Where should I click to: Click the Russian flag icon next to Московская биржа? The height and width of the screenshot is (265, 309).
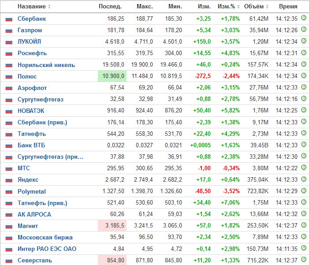click(x=9, y=238)
